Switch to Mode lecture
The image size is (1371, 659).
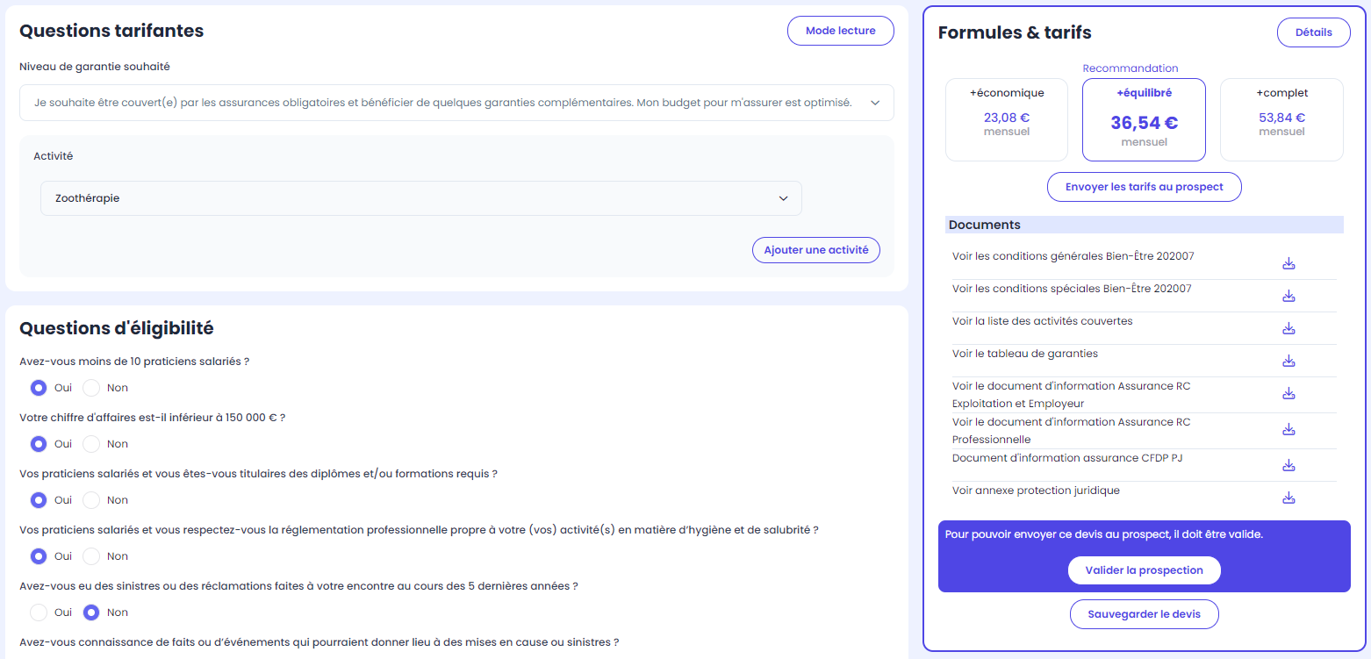pyautogui.click(x=841, y=31)
